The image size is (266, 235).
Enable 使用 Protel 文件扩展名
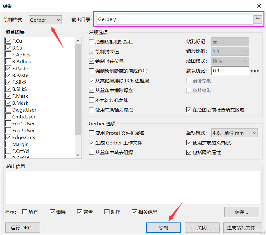click(x=92, y=133)
